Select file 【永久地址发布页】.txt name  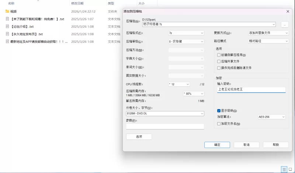27,34
